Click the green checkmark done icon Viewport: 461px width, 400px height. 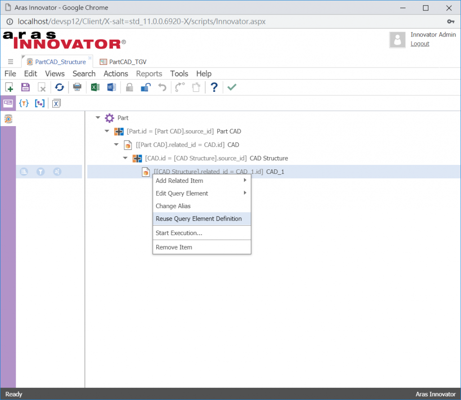[232, 87]
